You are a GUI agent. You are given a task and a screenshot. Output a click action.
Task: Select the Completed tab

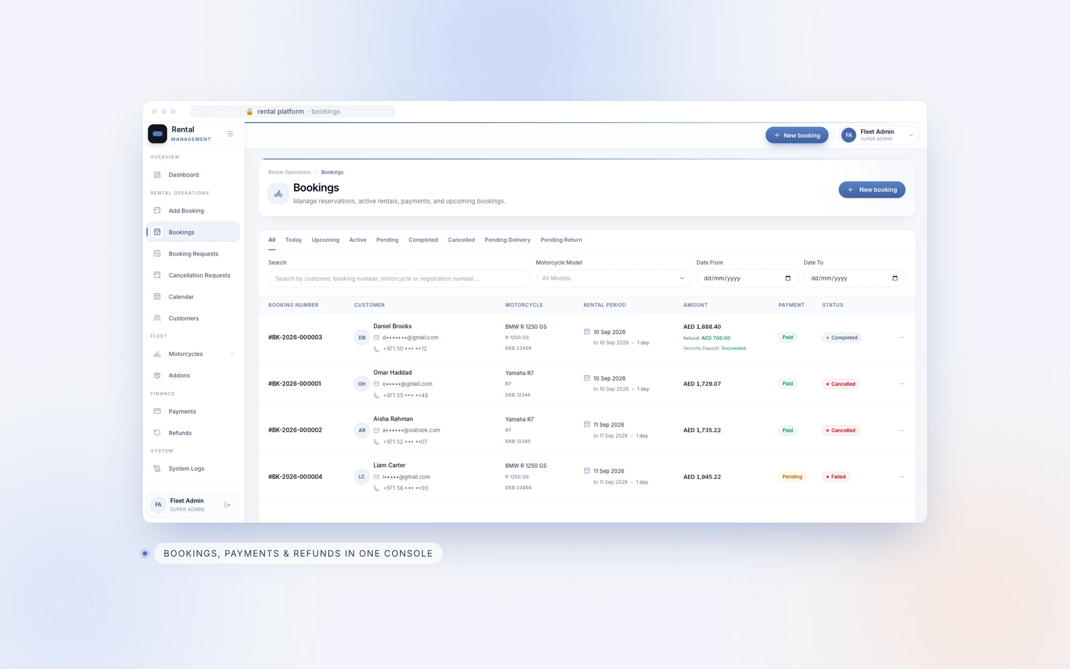pos(423,240)
